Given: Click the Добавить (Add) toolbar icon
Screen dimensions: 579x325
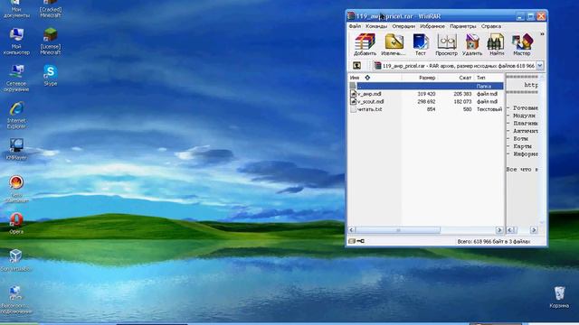Looking at the screenshot, I should (365, 44).
